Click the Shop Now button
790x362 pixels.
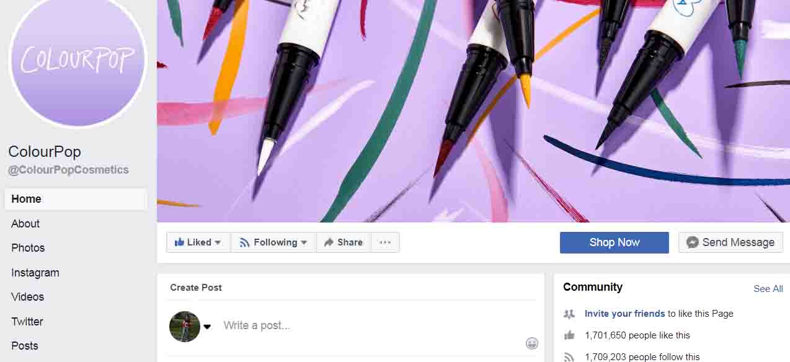[x=614, y=242]
